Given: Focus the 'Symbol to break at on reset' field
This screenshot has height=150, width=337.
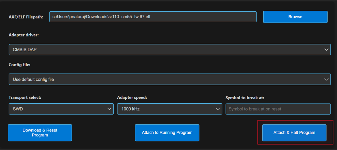Looking at the screenshot, I should 278,109.
